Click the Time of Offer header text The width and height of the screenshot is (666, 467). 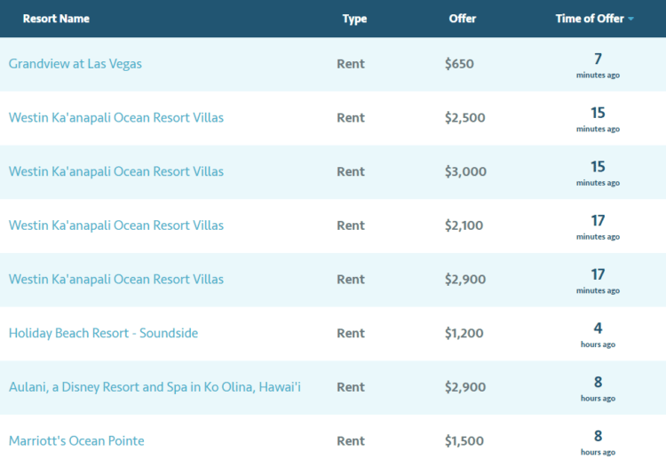(x=589, y=19)
